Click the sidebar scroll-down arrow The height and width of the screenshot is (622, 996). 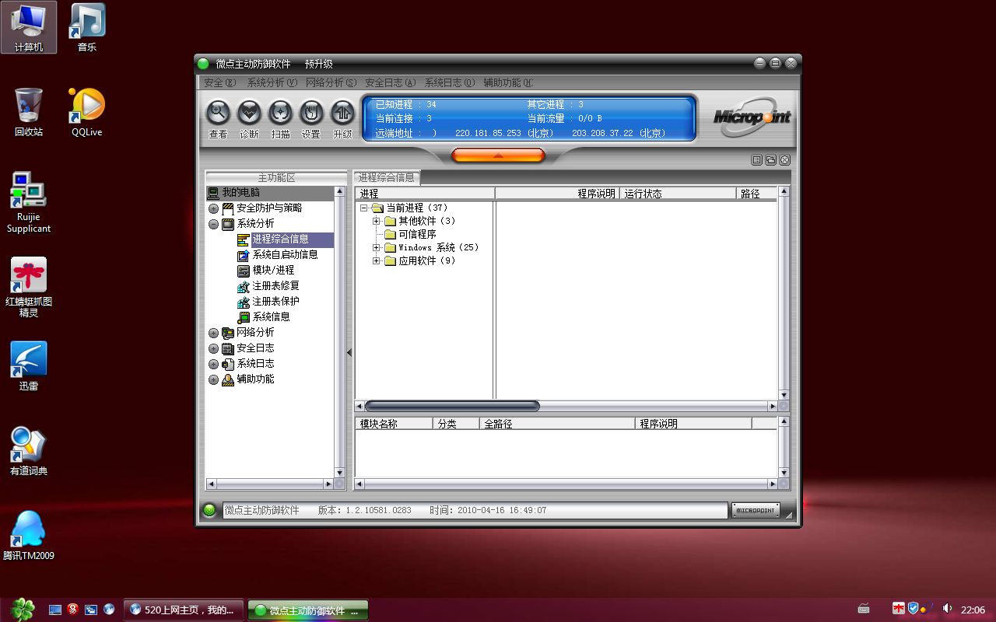(339, 472)
